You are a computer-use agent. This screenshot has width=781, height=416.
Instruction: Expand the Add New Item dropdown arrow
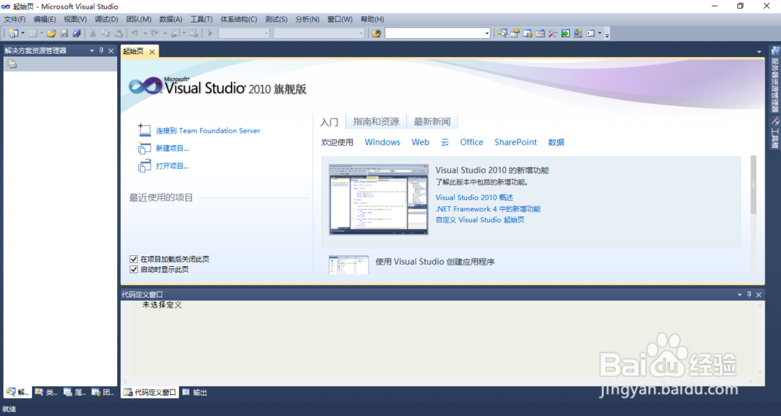pos(41,34)
